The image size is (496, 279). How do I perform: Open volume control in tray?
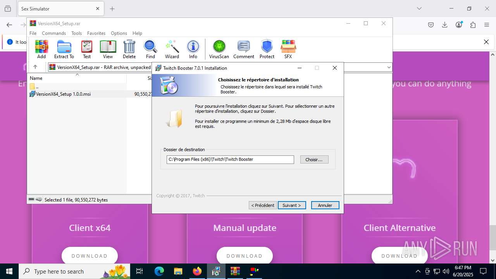446,271
